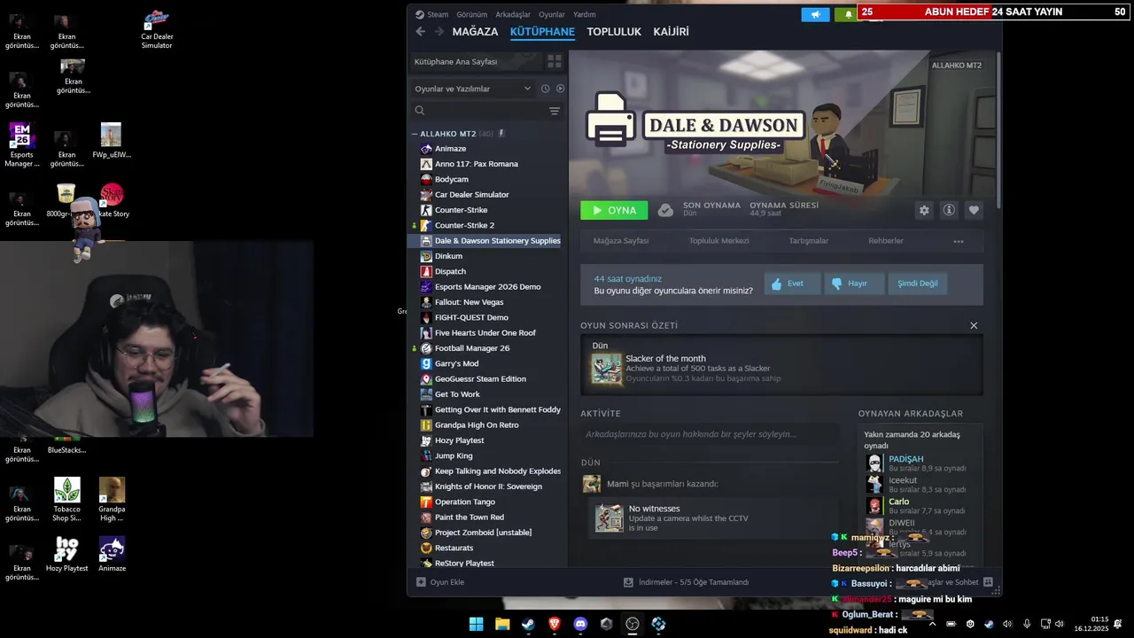Click the friends and chat icon
The image size is (1134, 638).
pyautogui.click(x=988, y=582)
